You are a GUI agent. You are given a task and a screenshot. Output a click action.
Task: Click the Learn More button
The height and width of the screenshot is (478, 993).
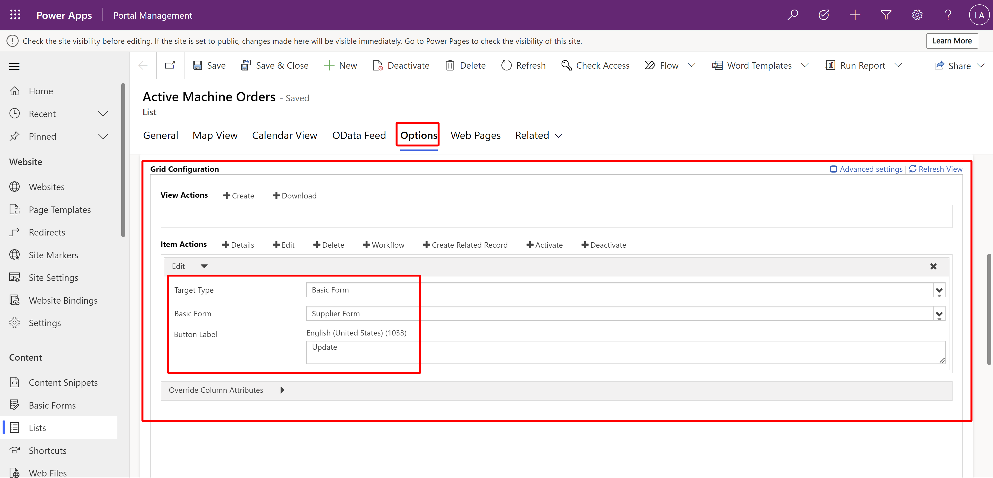[x=952, y=41]
